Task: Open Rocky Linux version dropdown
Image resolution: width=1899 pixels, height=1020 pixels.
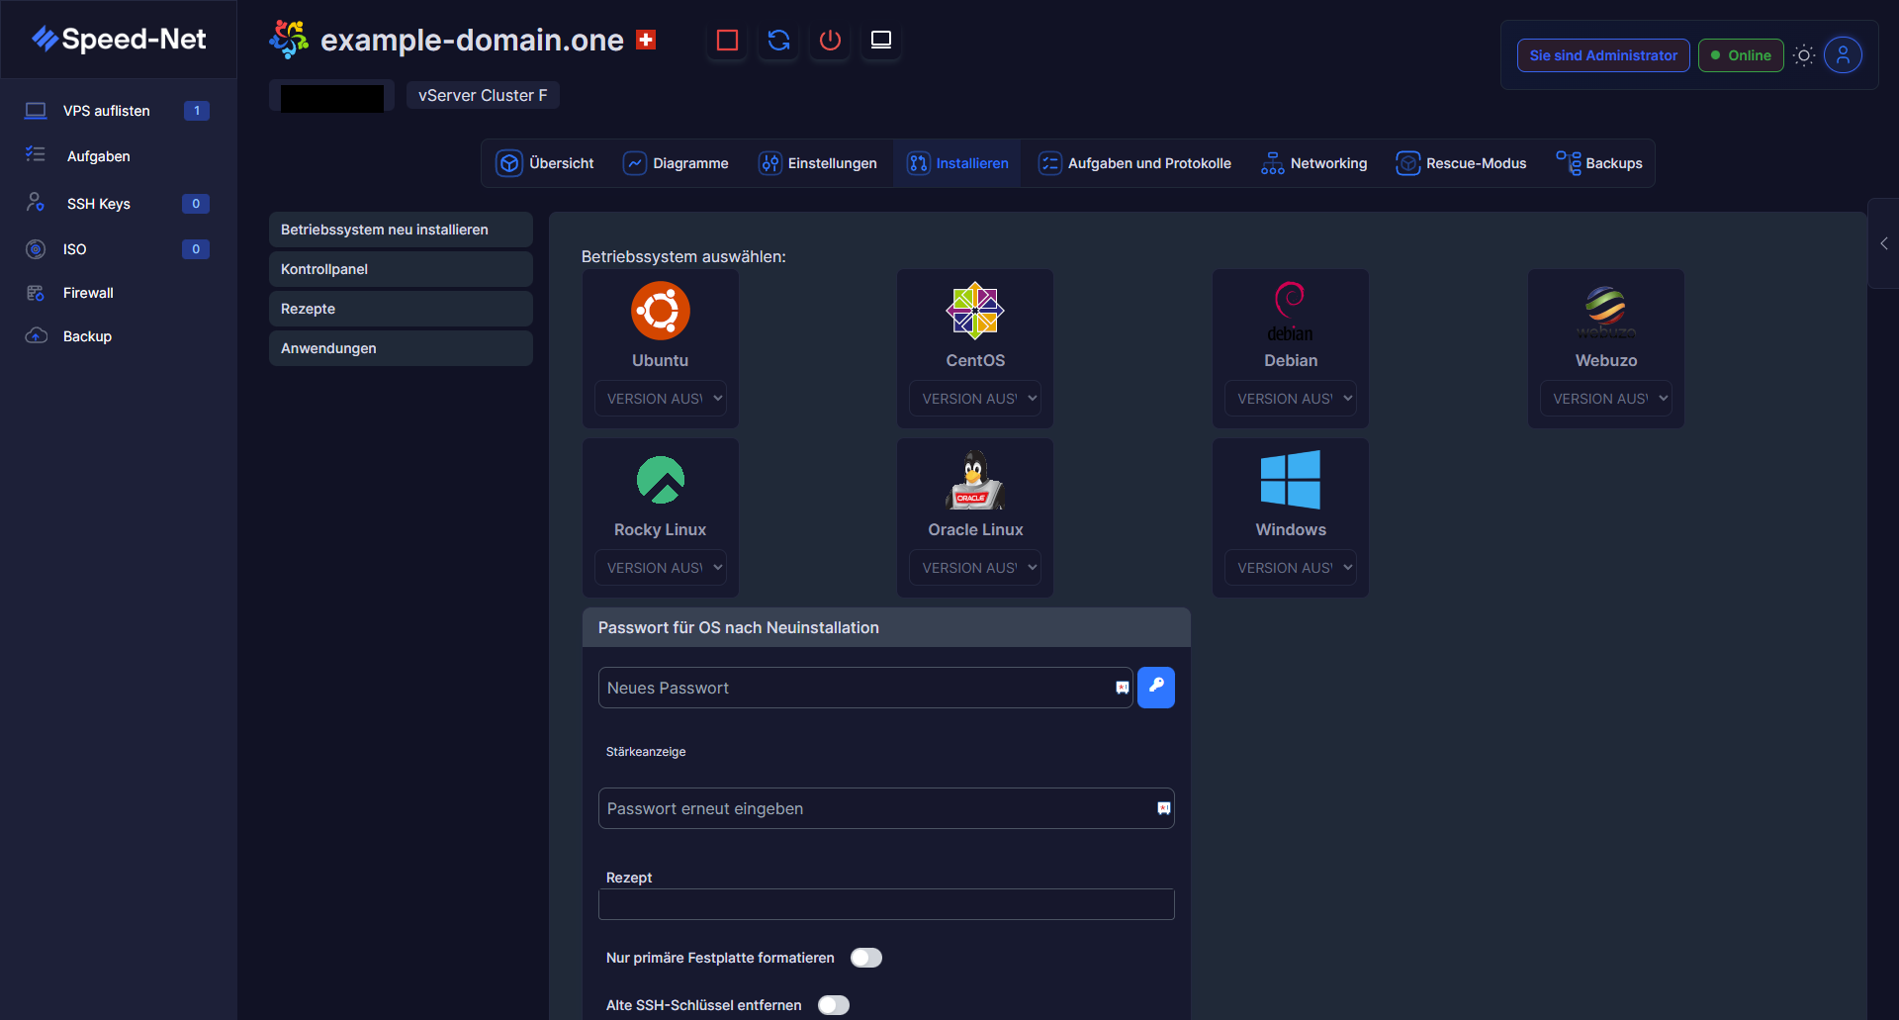Action: pyautogui.click(x=660, y=568)
